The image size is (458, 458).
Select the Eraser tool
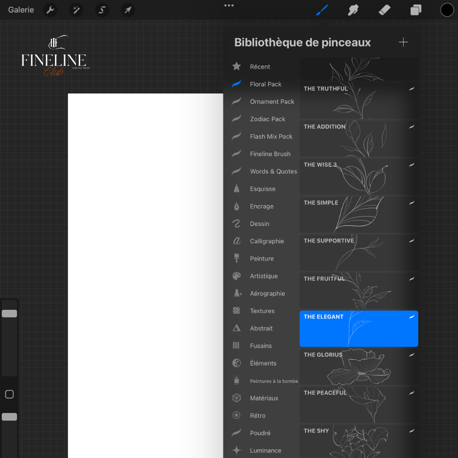click(385, 10)
